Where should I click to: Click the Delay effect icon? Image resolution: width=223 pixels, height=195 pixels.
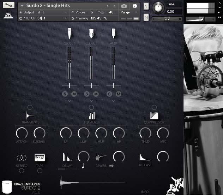(x=67, y=158)
